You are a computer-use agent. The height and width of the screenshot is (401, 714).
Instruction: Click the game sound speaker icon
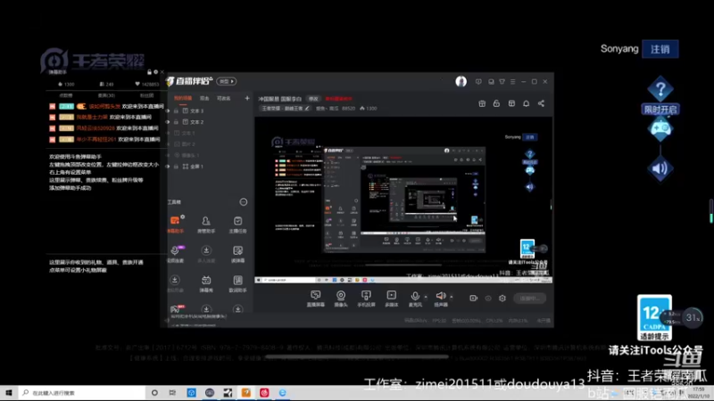pos(660,168)
